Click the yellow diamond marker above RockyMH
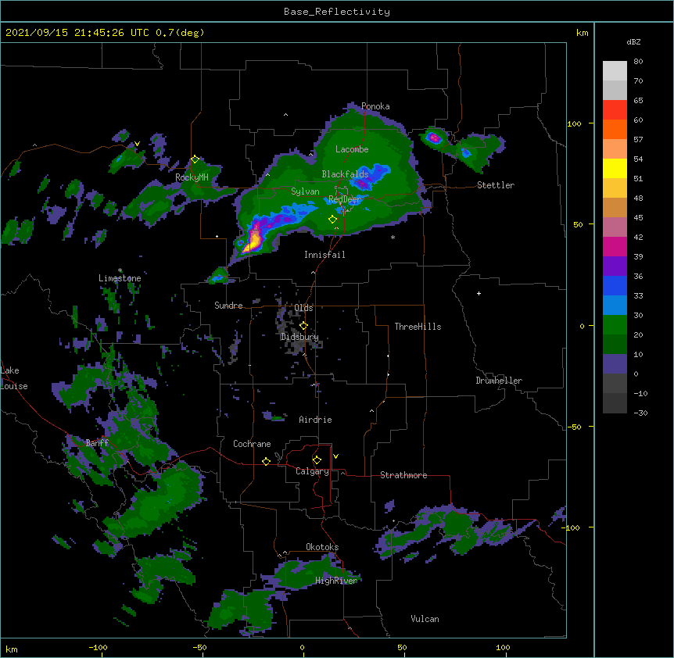This screenshot has width=674, height=658. click(x=195, y=159)
